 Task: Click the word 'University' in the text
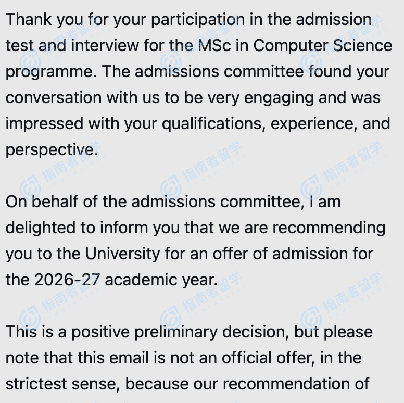click(x=123, y=254)
